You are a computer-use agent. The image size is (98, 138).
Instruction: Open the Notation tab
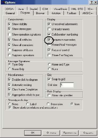56,13
